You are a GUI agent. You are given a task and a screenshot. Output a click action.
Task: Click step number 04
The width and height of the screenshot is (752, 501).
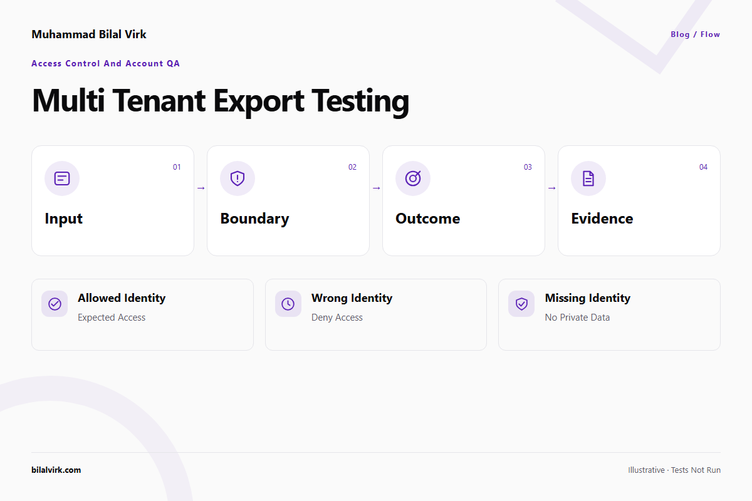tap(703, 167)
